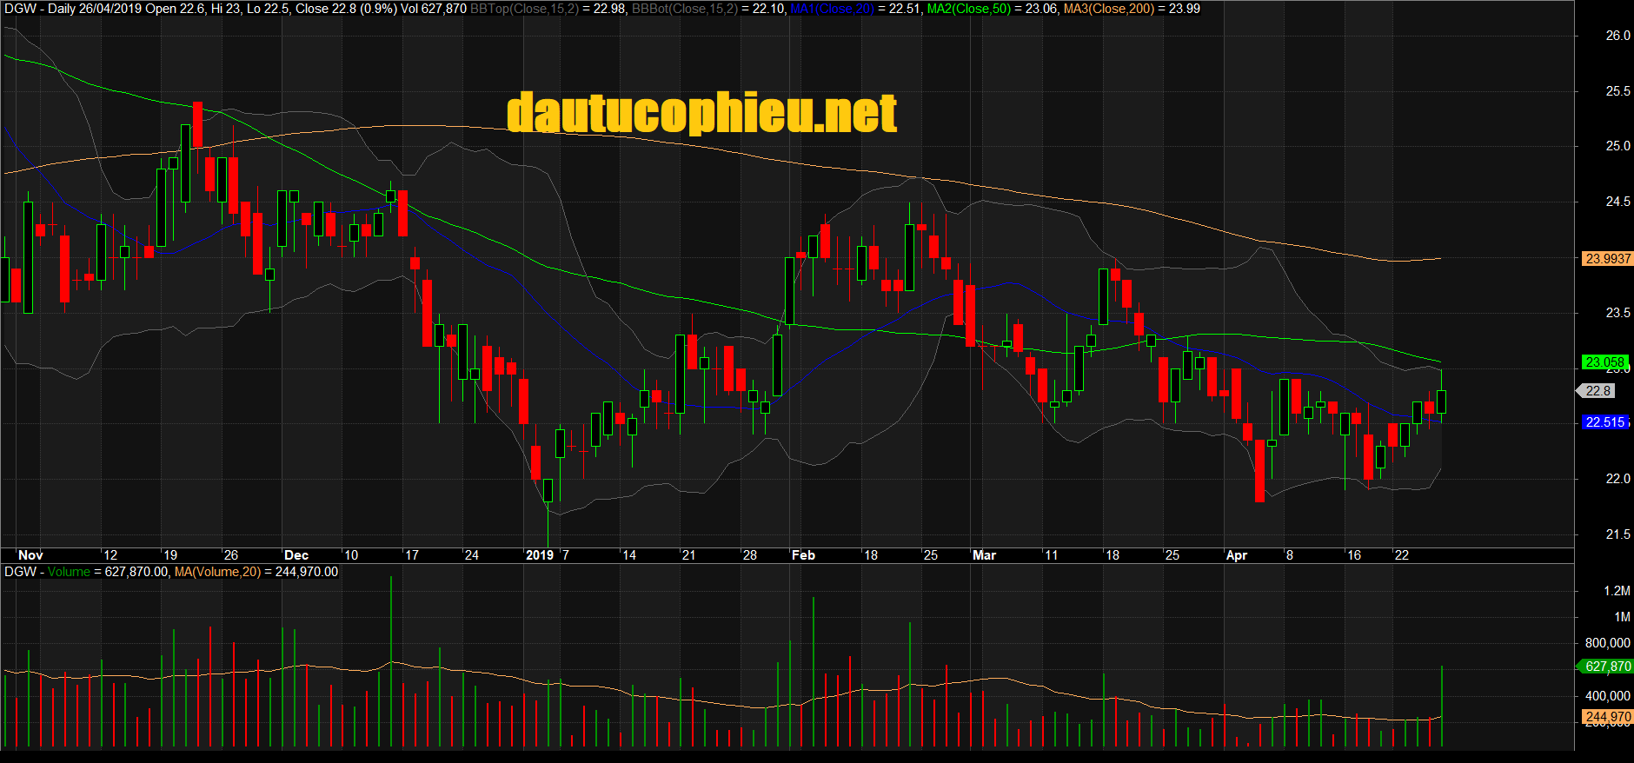Click the dautucophieu.net watermark

[701, 114]
